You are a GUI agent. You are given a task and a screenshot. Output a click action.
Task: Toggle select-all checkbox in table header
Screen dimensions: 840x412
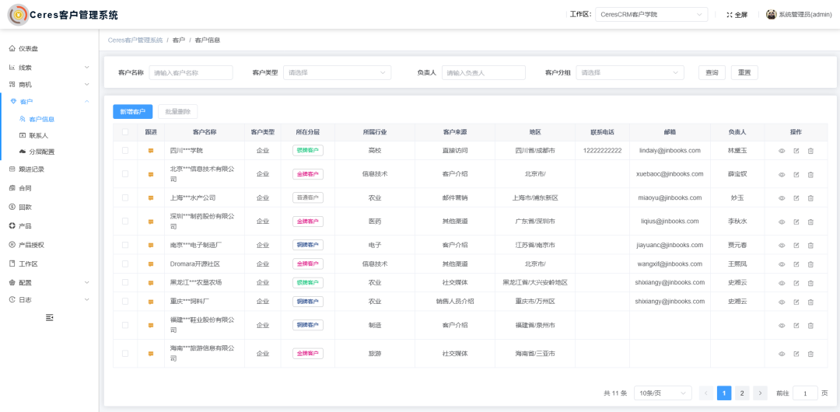point(125,132)
